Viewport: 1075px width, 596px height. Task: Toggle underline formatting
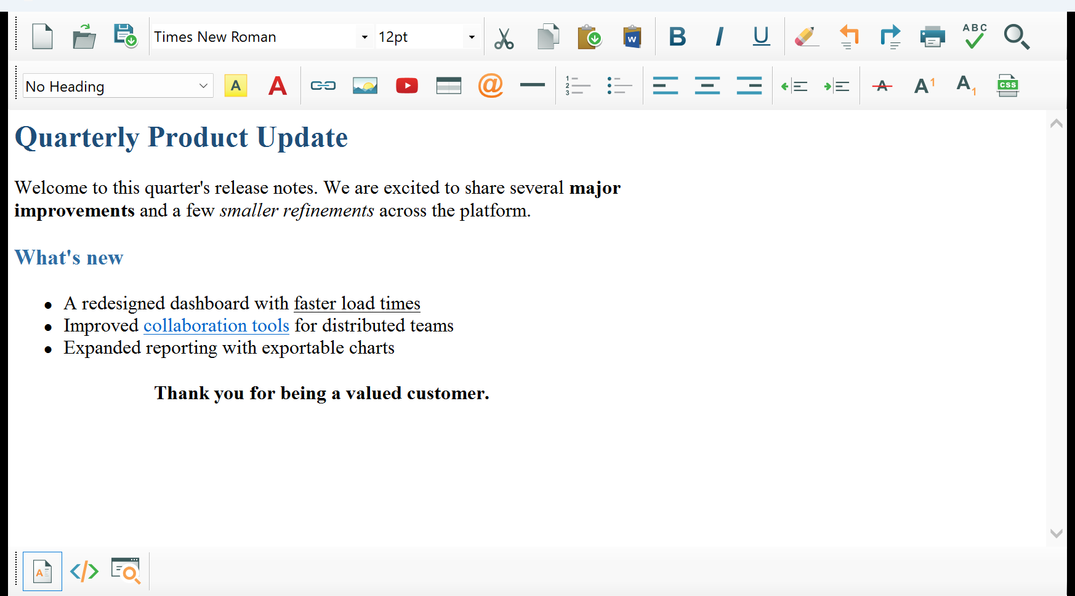[762, 37]
